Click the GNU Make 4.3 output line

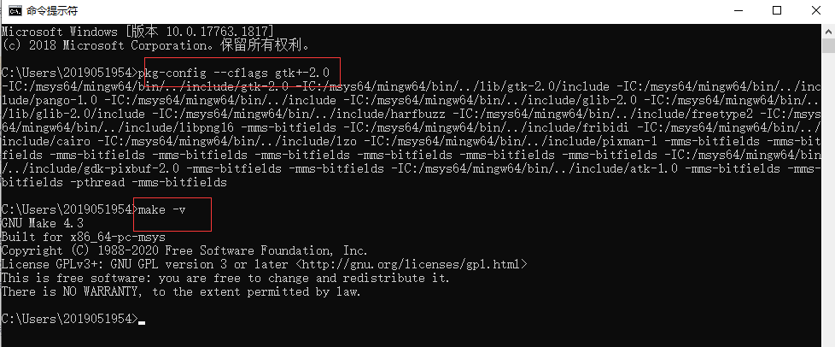coord(43,223)
